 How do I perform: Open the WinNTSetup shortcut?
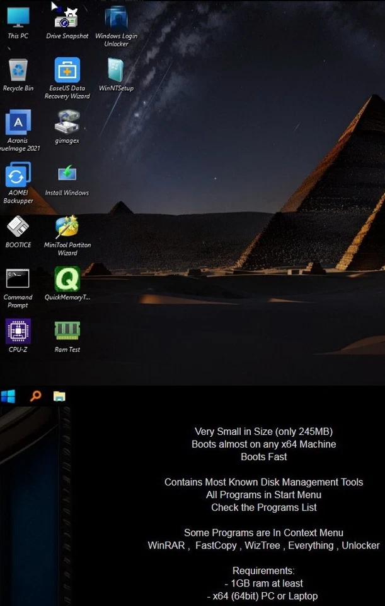[116, 75]
